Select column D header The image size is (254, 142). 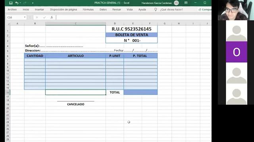pyautogui.click(x=115, y=24)
